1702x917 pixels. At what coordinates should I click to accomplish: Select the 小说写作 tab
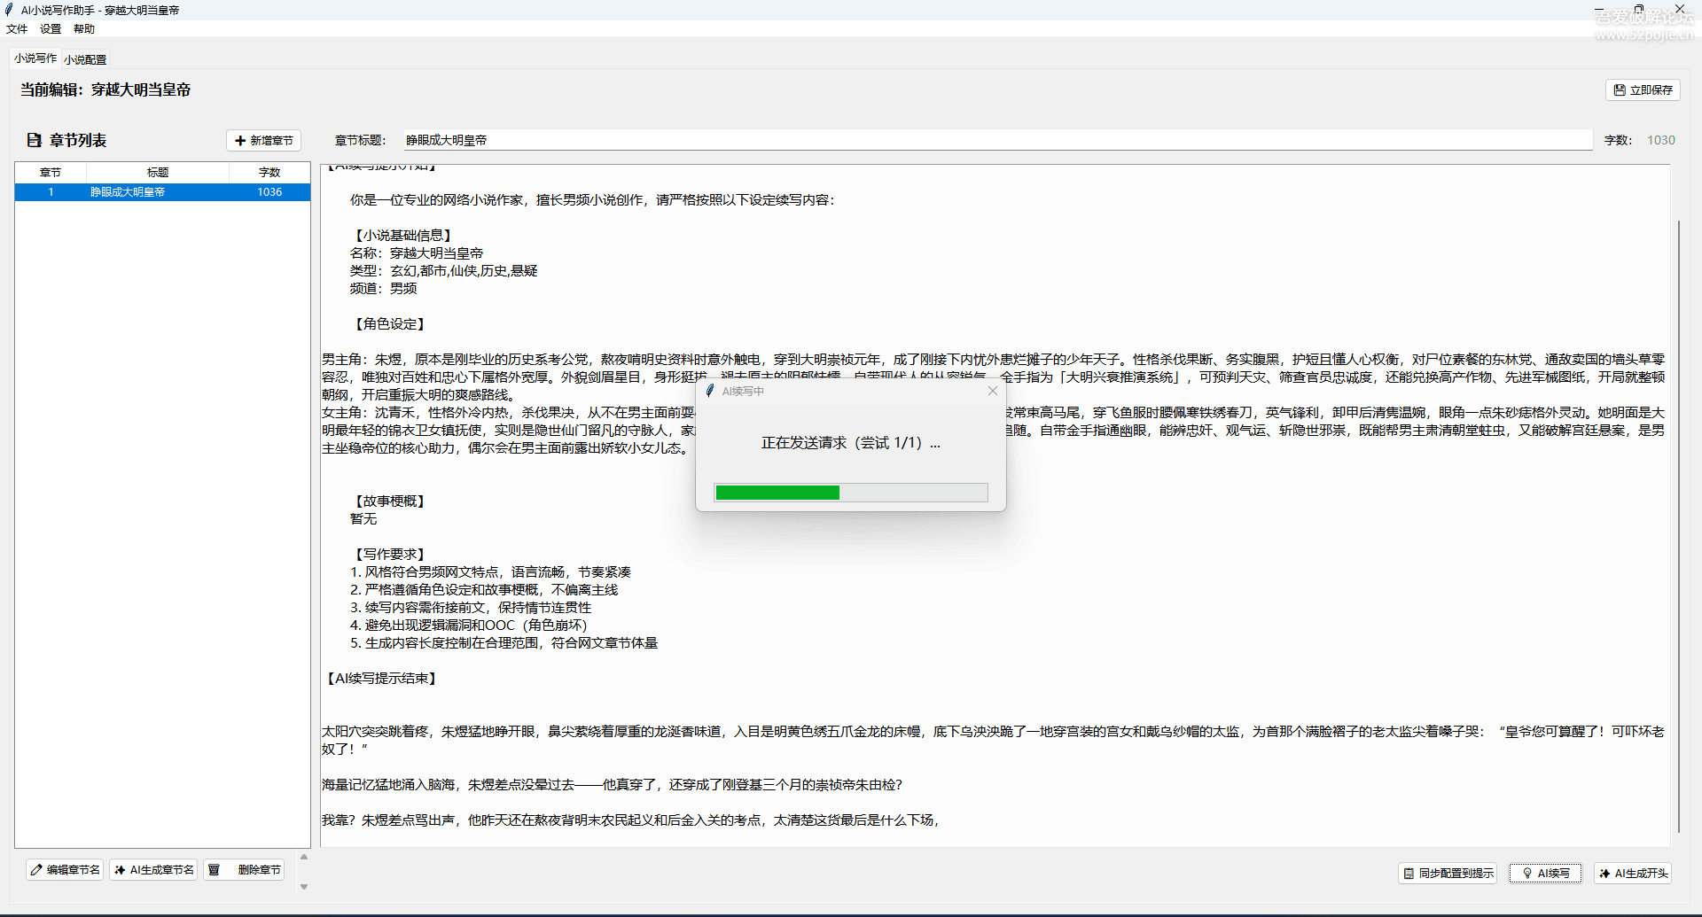(x=35, y=58)
